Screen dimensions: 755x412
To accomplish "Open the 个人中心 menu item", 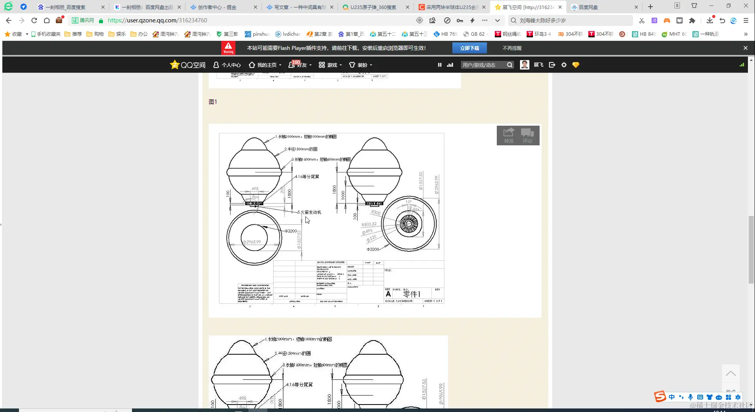I will click(x=227, y=65).
